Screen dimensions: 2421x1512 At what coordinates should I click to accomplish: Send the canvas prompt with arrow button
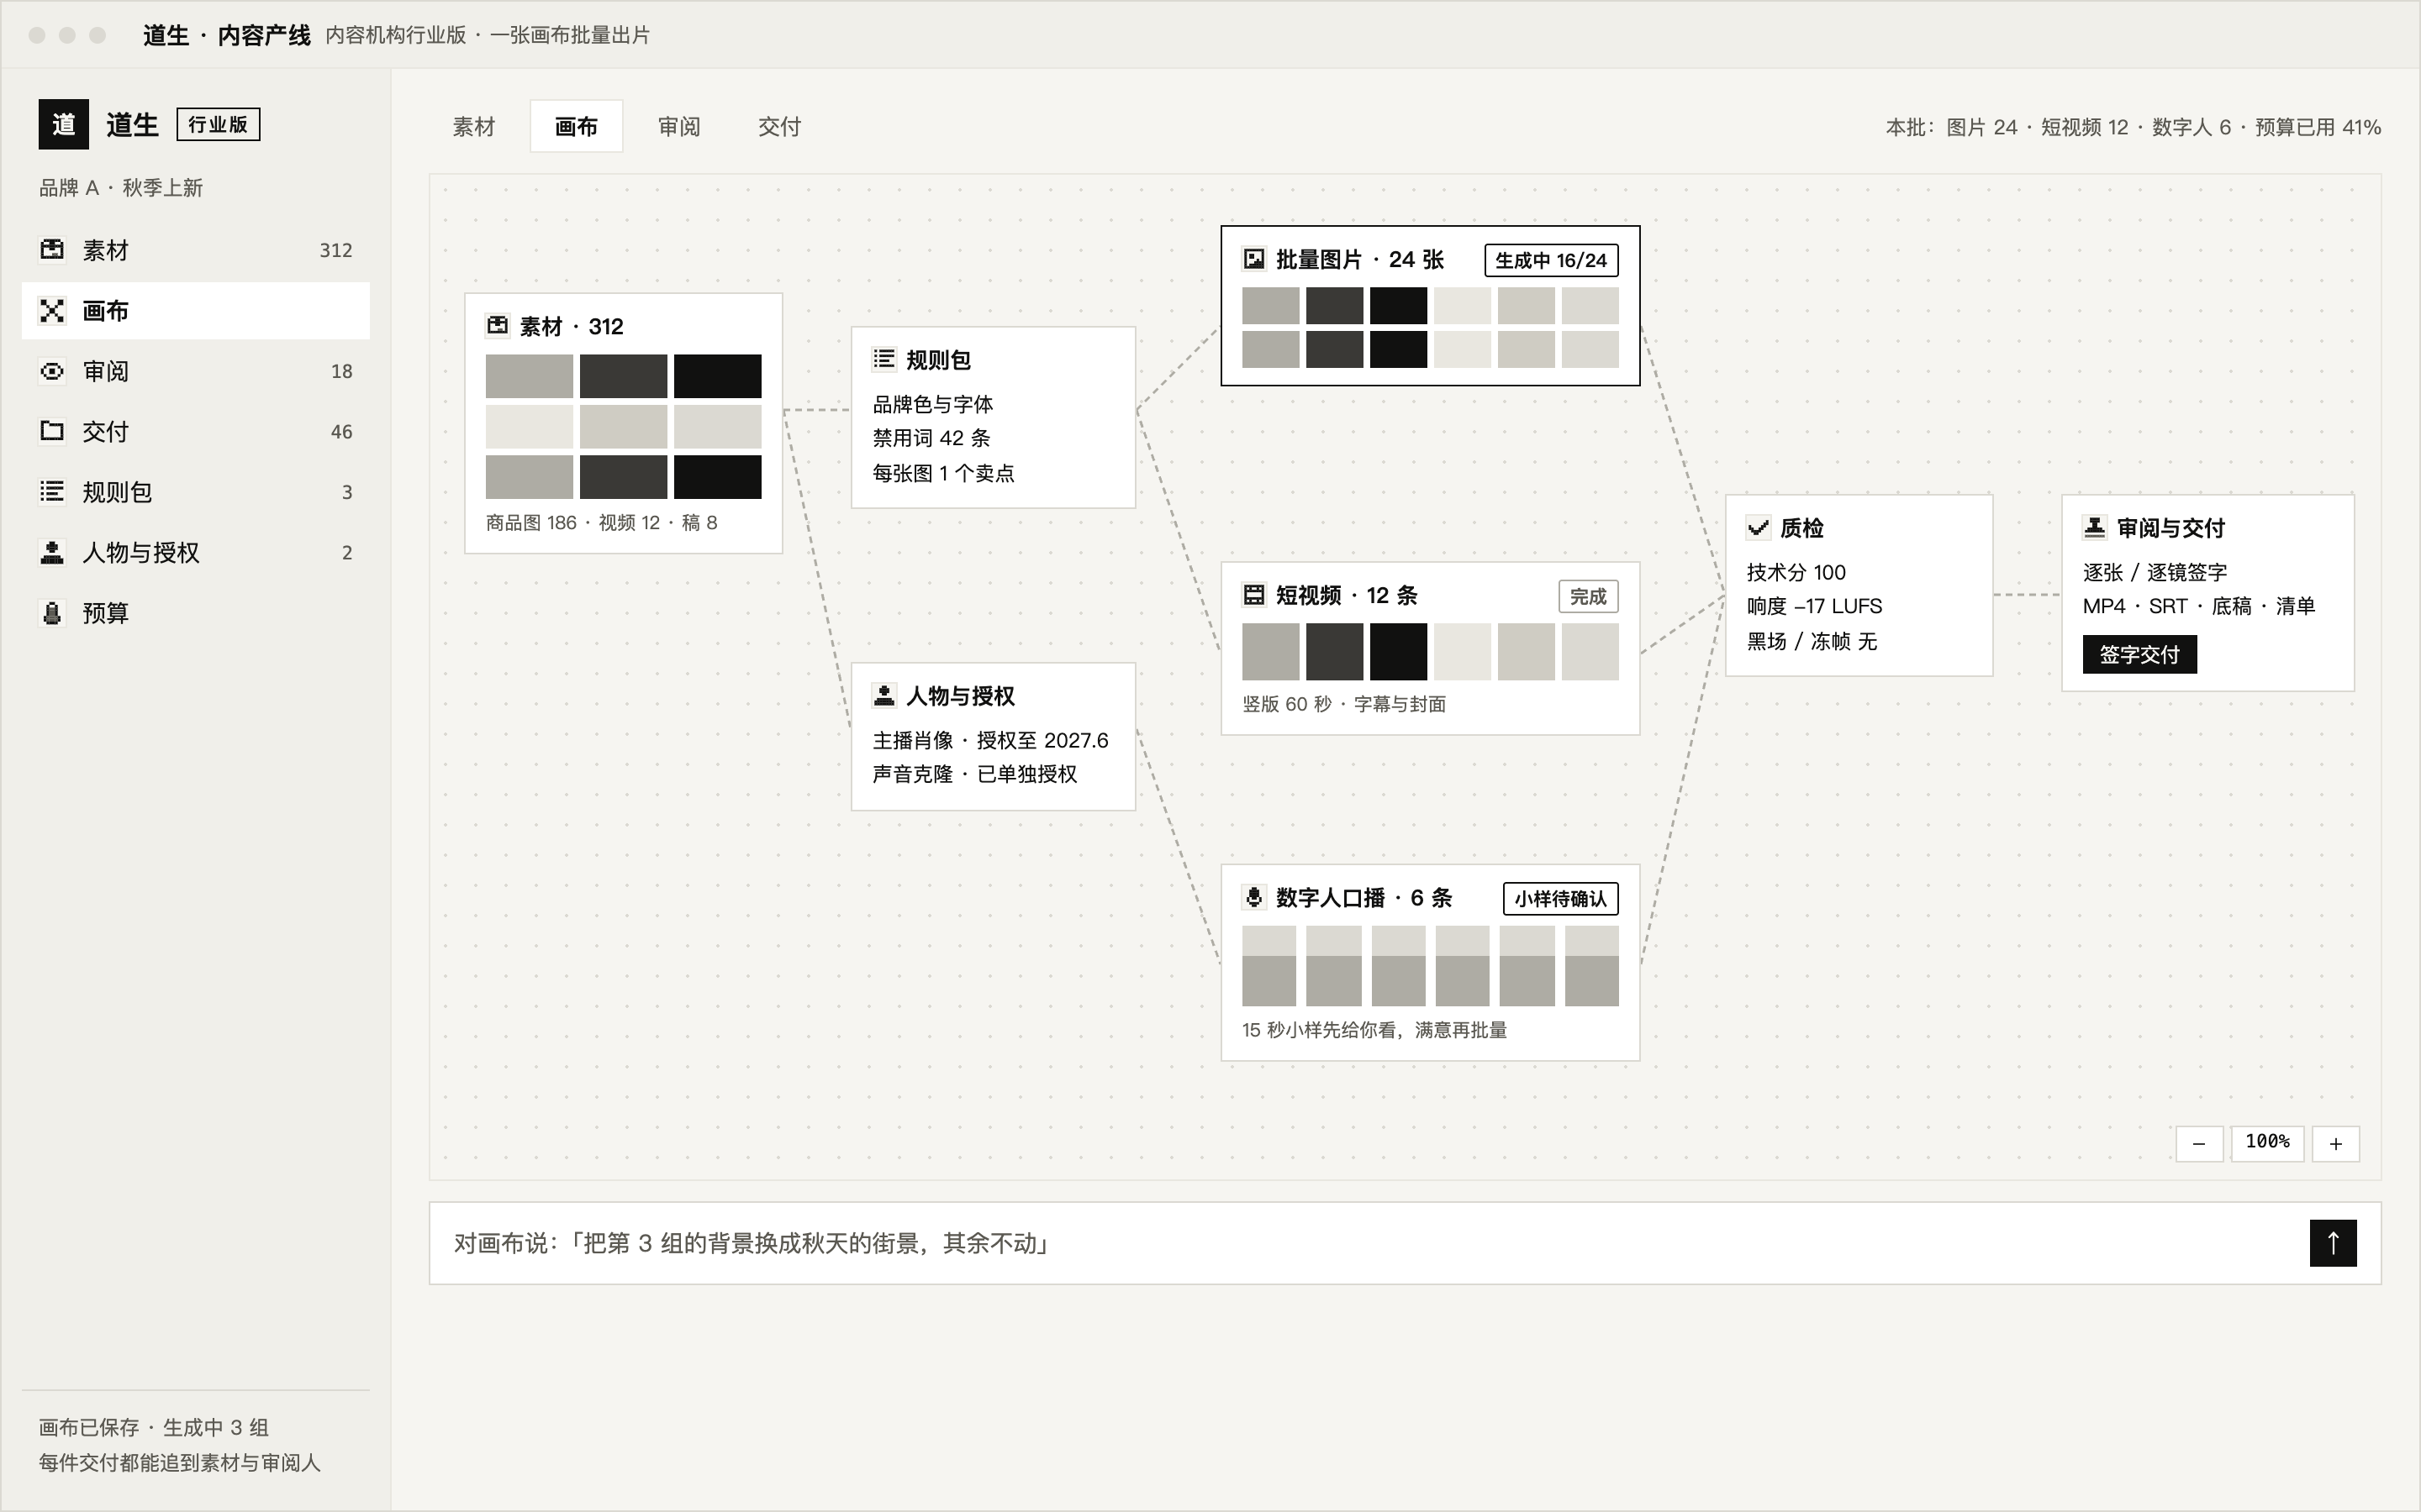(2333, 1242)
